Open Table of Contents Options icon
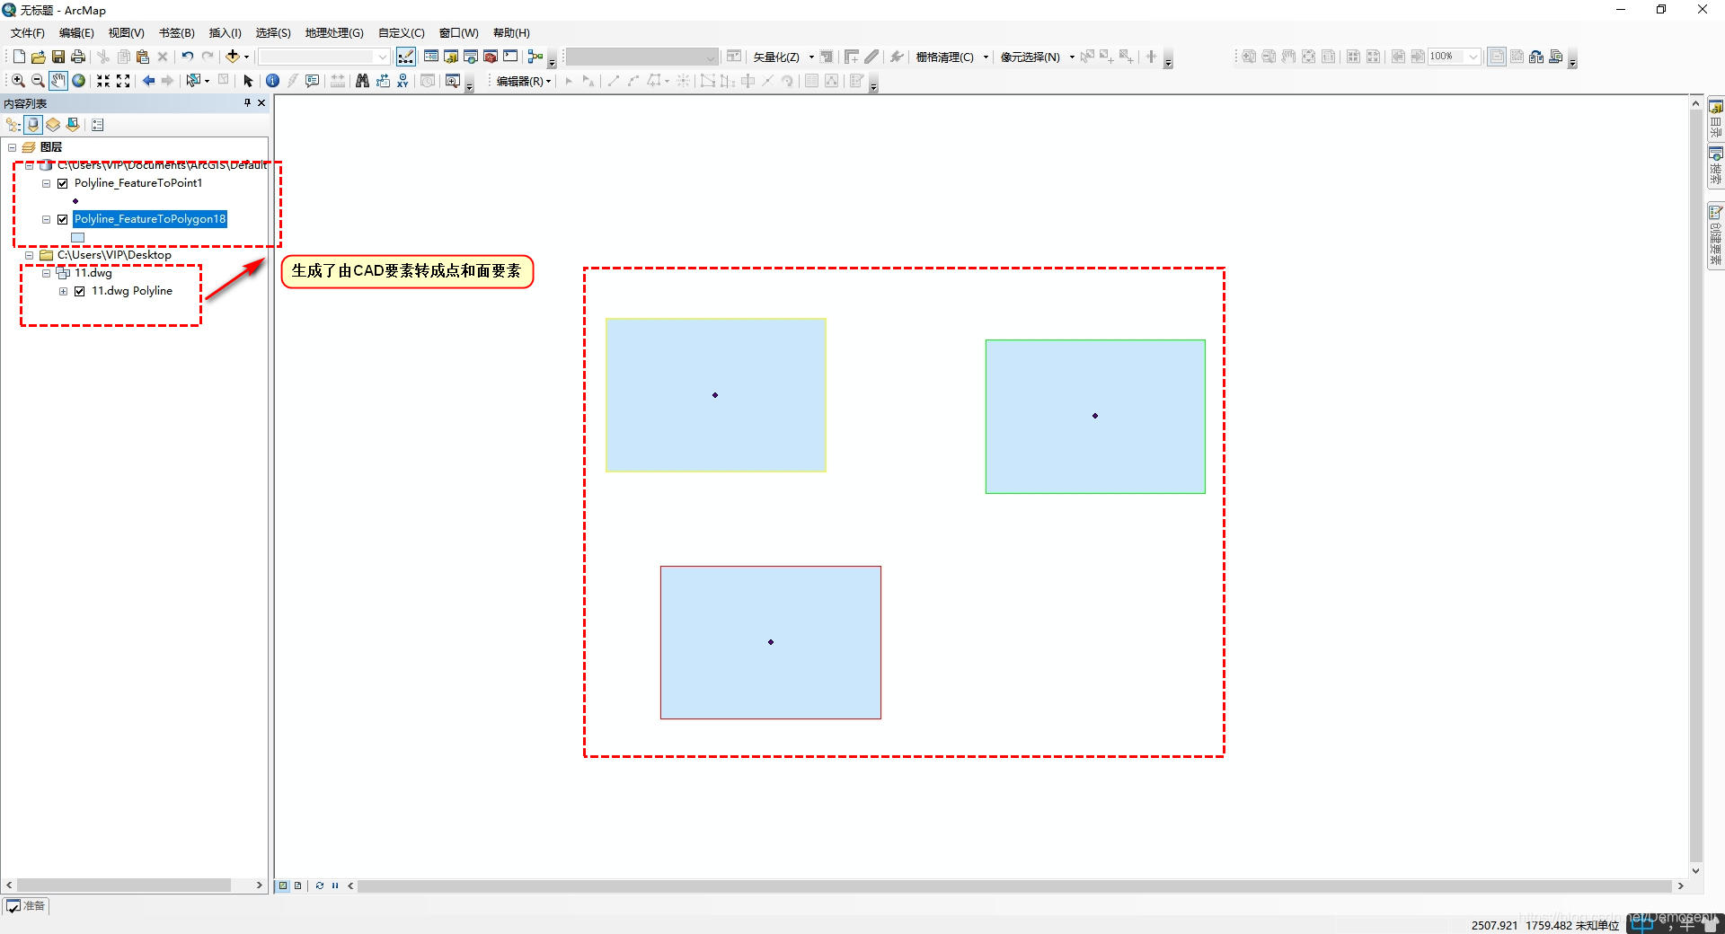This screenshot has width=1725, height=934. coord(98,125)
